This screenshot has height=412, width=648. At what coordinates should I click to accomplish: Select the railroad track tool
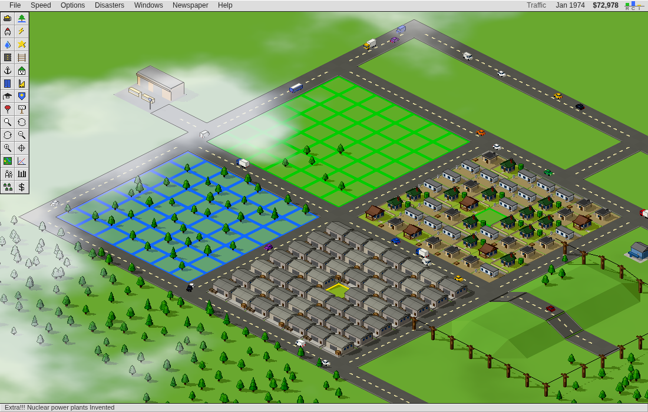21,57
